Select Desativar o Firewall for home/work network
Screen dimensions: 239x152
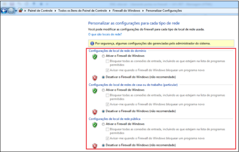[x=103, y=111]
